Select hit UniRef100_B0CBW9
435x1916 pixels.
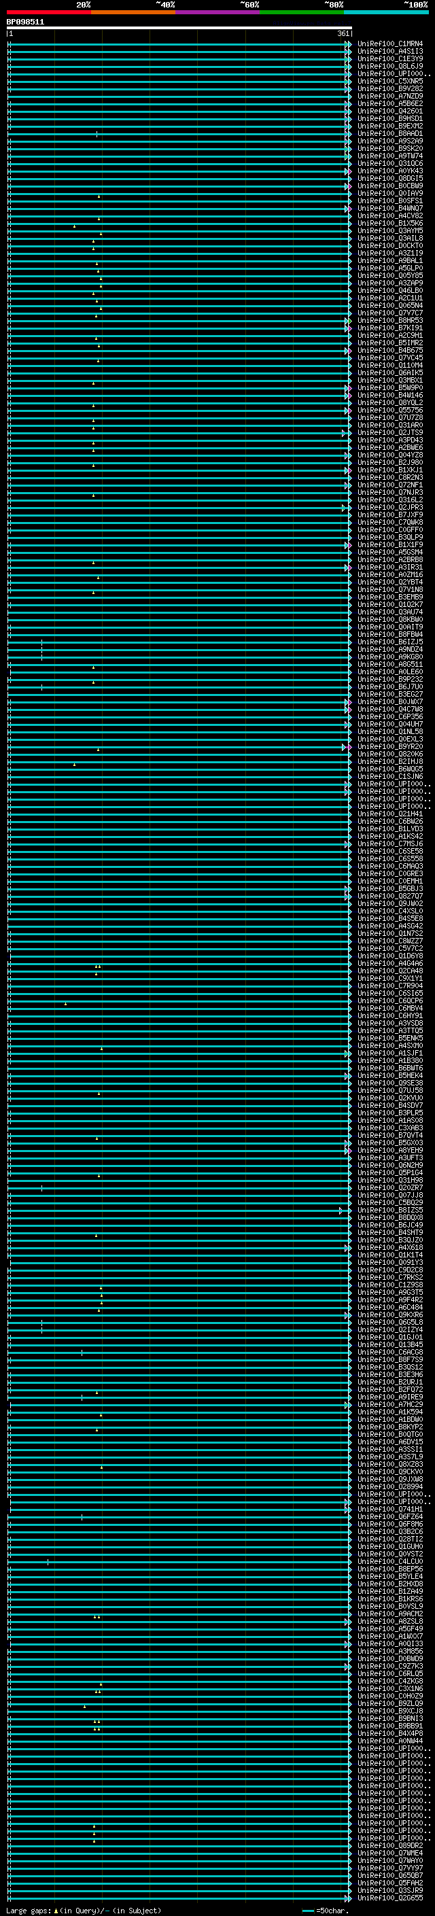pyautogui.click(x=389, y=186)
